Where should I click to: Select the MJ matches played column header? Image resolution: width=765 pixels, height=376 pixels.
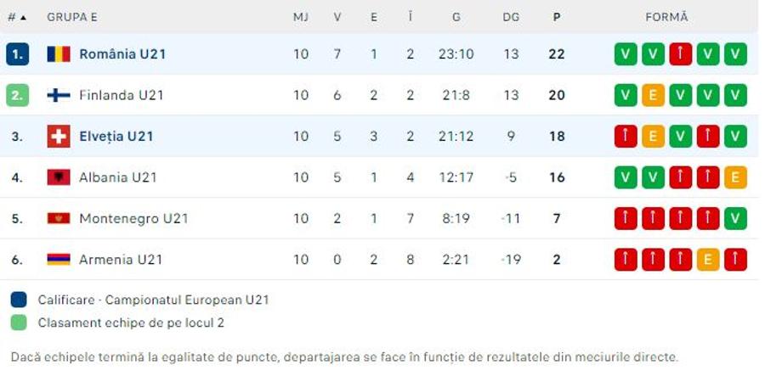(301, 17)
